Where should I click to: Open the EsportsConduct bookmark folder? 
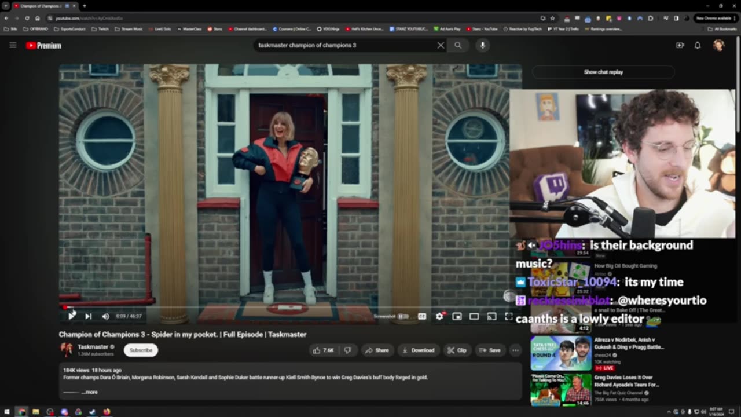[x=70, y=28]
